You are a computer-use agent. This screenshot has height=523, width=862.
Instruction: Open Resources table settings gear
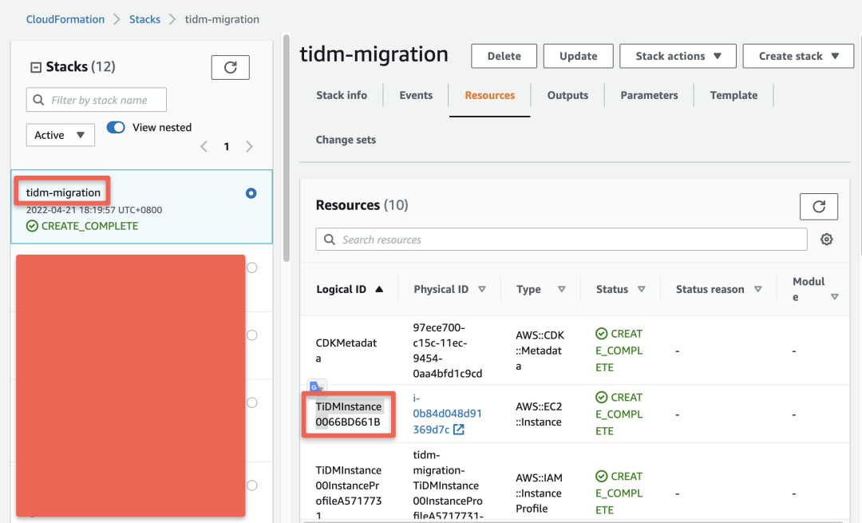point(827,240)
